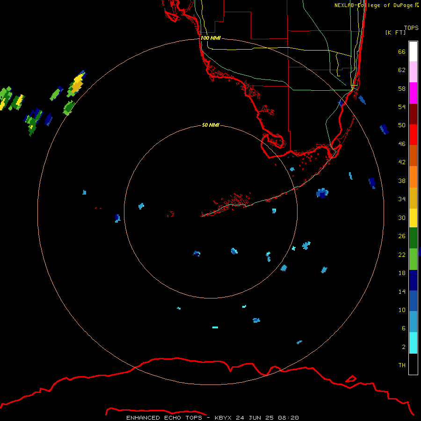Image resolution: width=421 pixels, height=421 pixels.
Task: Select the TOPS legend title
Action: (x=411, y=28)
